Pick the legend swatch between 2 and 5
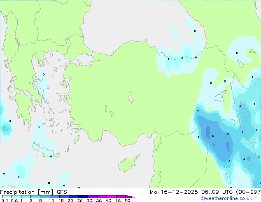 35,197
